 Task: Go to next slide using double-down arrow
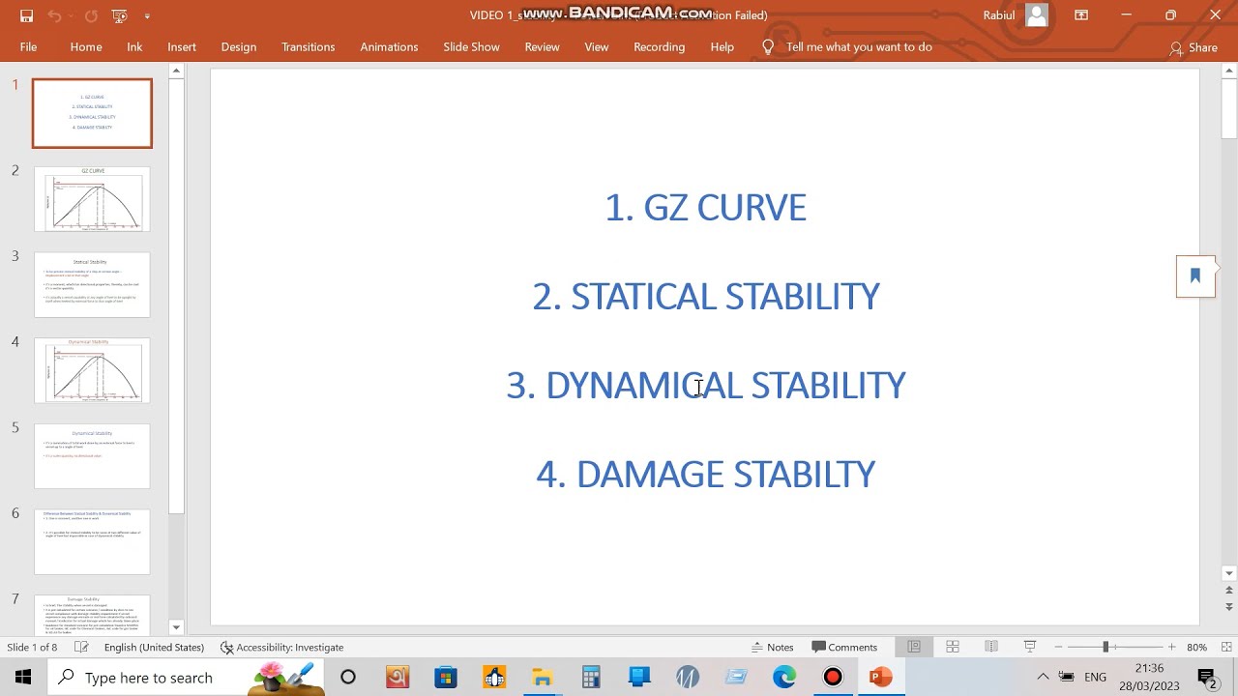[1229, 608]
